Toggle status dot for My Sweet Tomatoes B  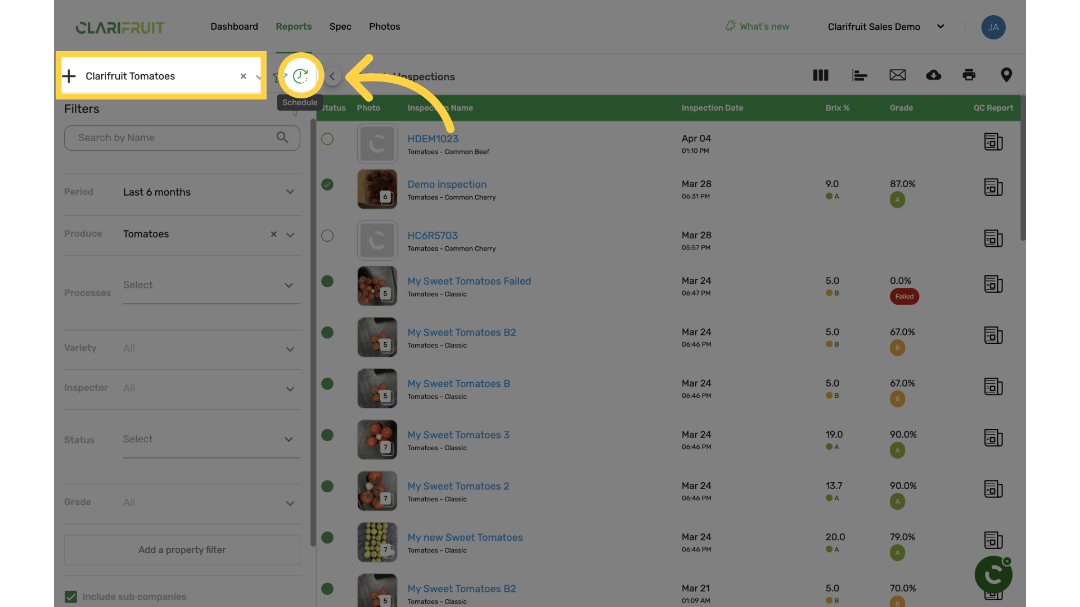point(327,384)
